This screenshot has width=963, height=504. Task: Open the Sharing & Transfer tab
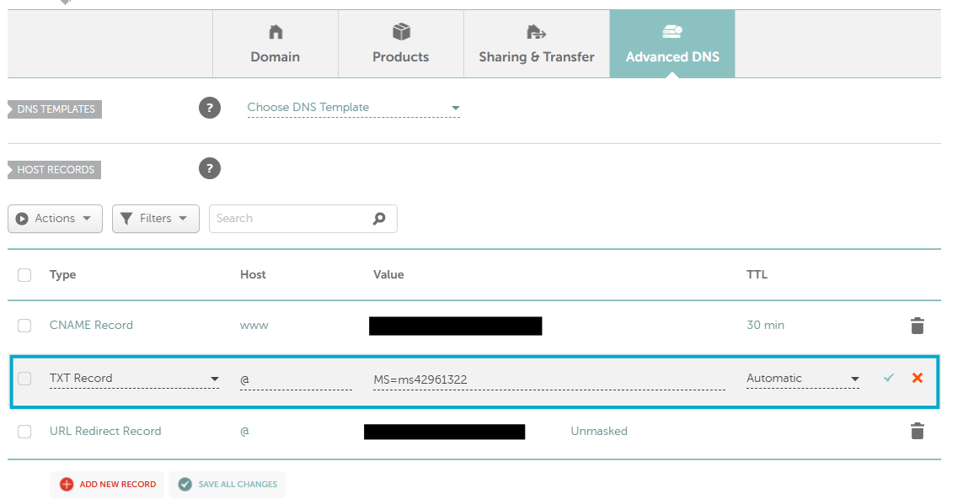(537, 45)
